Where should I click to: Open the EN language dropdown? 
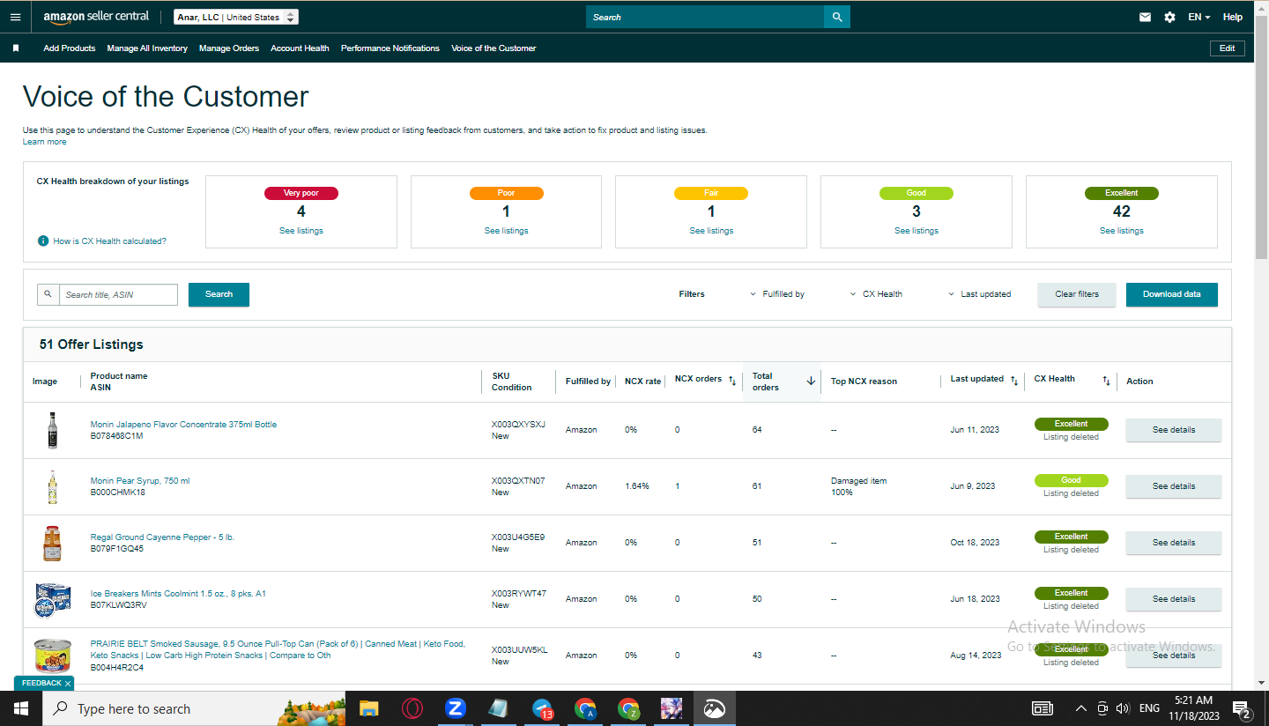tap(1198, 17)
